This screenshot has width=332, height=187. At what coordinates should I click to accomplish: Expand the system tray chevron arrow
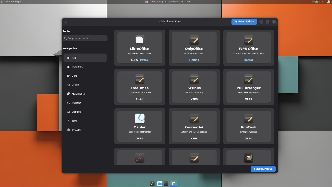320,2
